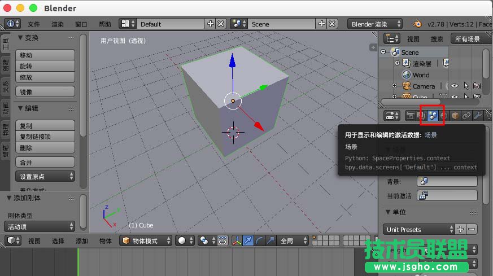The width and height of the screenshot is (493, 276).
Task: Add a new screen layout with plus
Action: [x=210, y=24]
